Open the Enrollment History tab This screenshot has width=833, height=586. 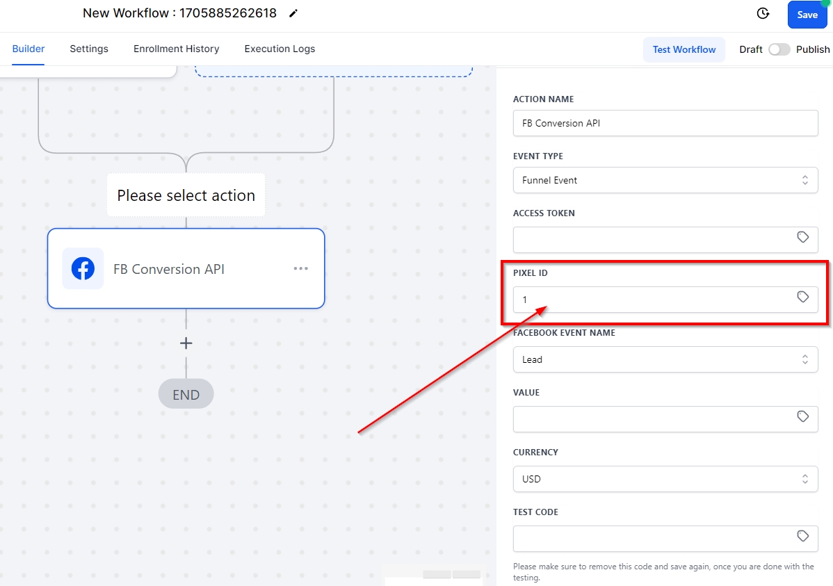pos(176,49)
